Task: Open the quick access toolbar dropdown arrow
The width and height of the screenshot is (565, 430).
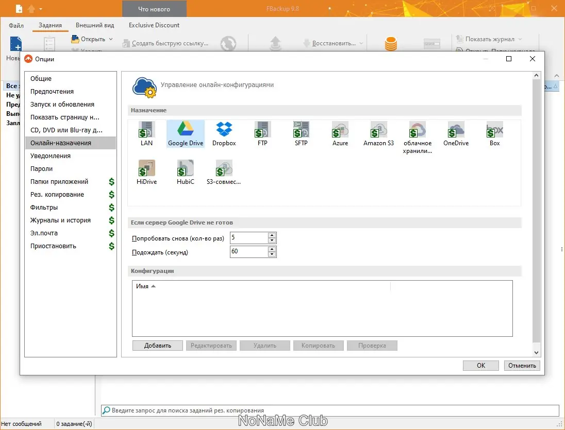Action: click(x=41, y=9)
